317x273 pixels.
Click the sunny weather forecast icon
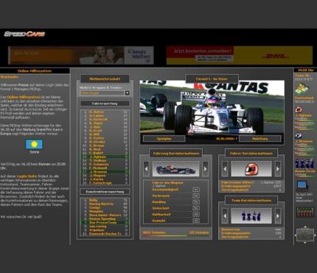pyautogui.click(x=34, y=144)
